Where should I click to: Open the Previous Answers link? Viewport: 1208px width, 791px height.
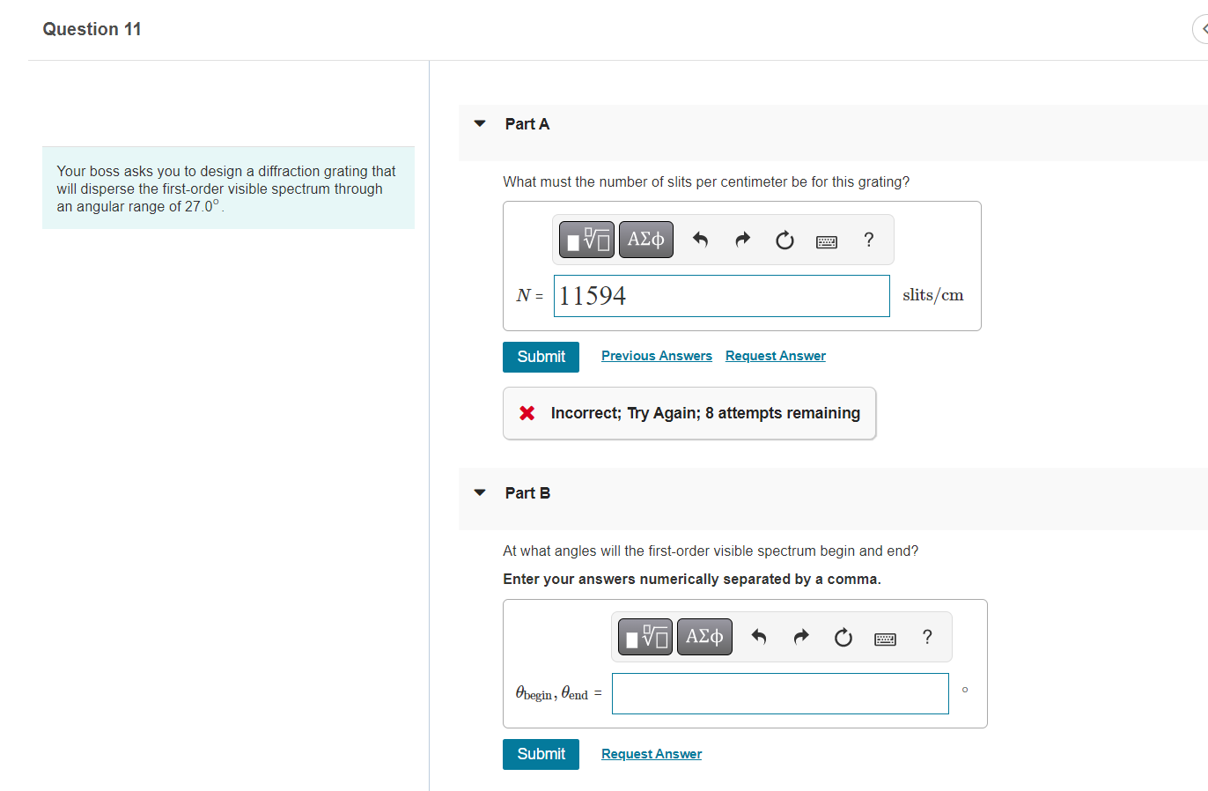coord(656,355)
